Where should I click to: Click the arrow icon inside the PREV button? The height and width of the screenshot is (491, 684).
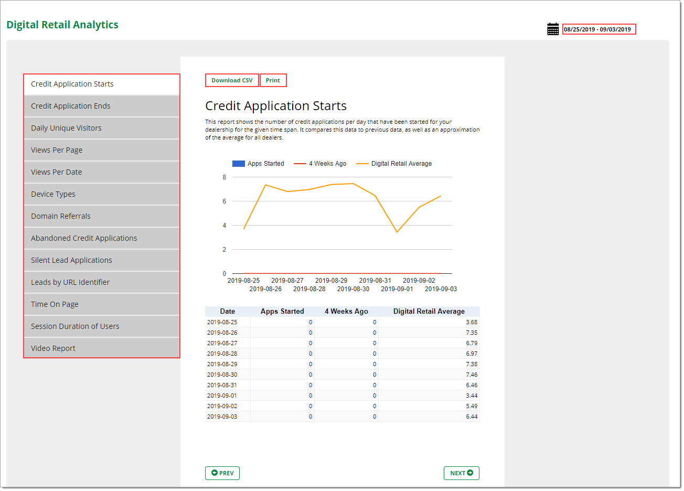pyautogui.click(x=214, y=473)
